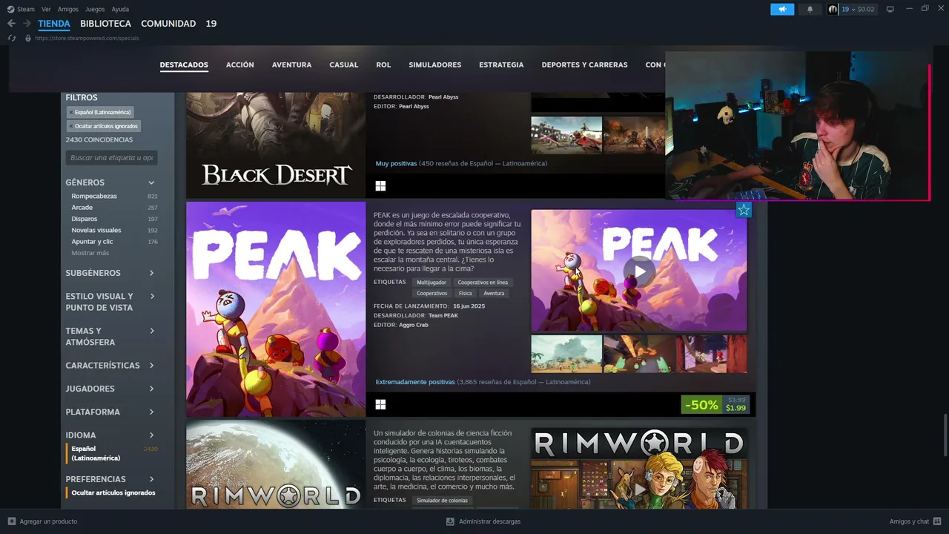The width and height of the screenshot is (949, 534).
Task: Select the TIENDA tab
Action: tap(54, 24)
